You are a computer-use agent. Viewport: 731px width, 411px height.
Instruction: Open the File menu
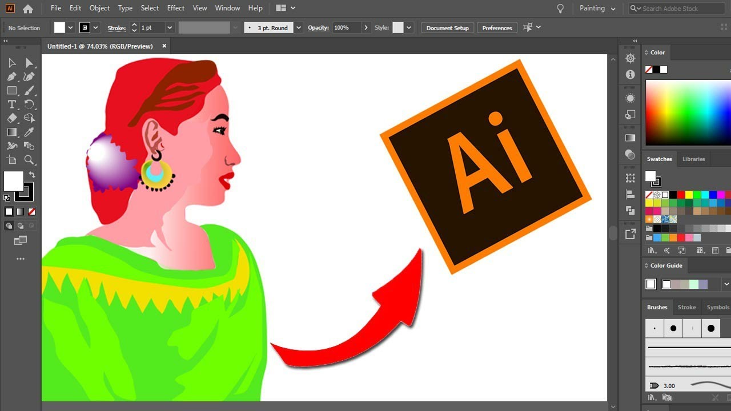(x=55, y=8)
